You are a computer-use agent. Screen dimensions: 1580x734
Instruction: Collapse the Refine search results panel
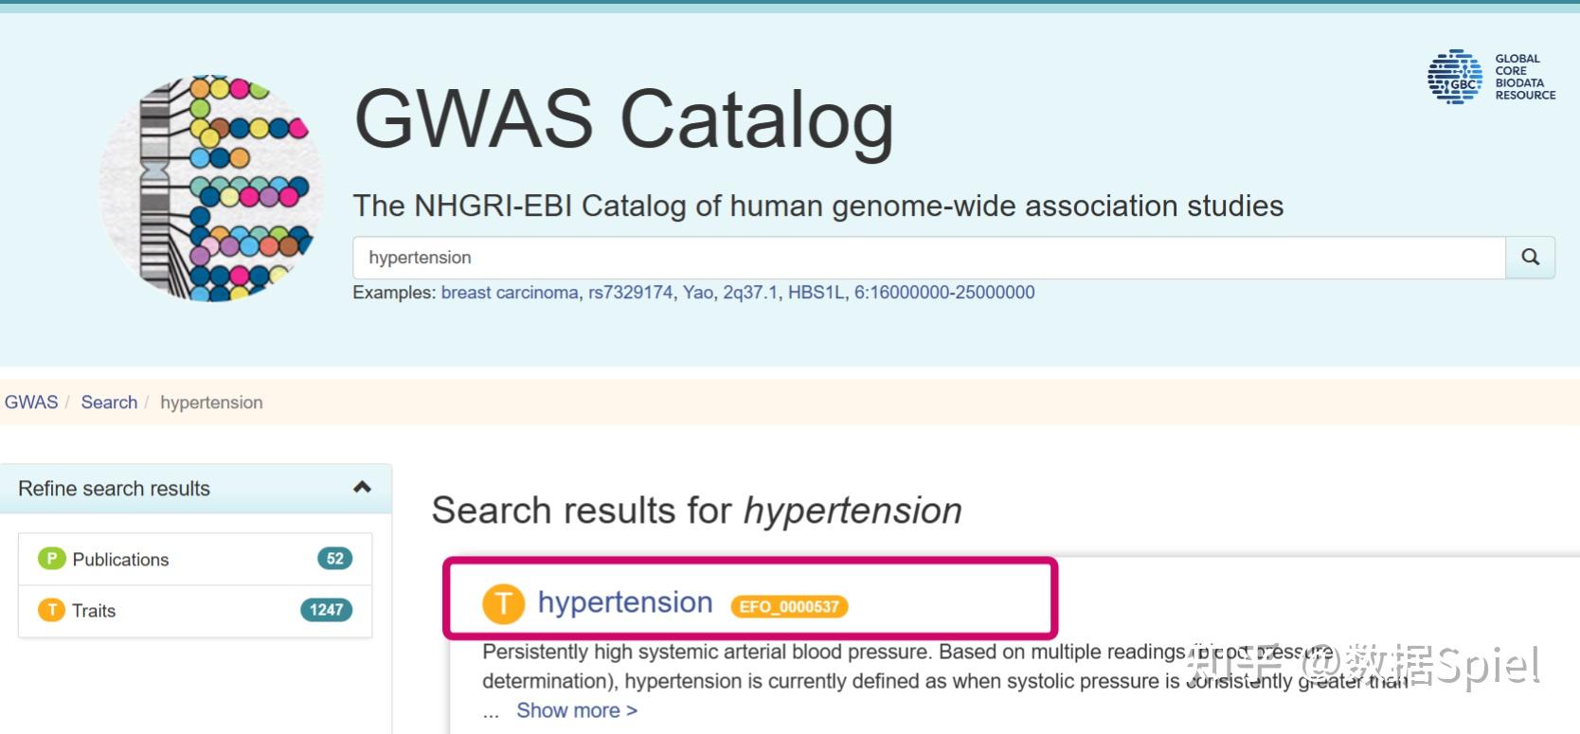coord(362,488)
